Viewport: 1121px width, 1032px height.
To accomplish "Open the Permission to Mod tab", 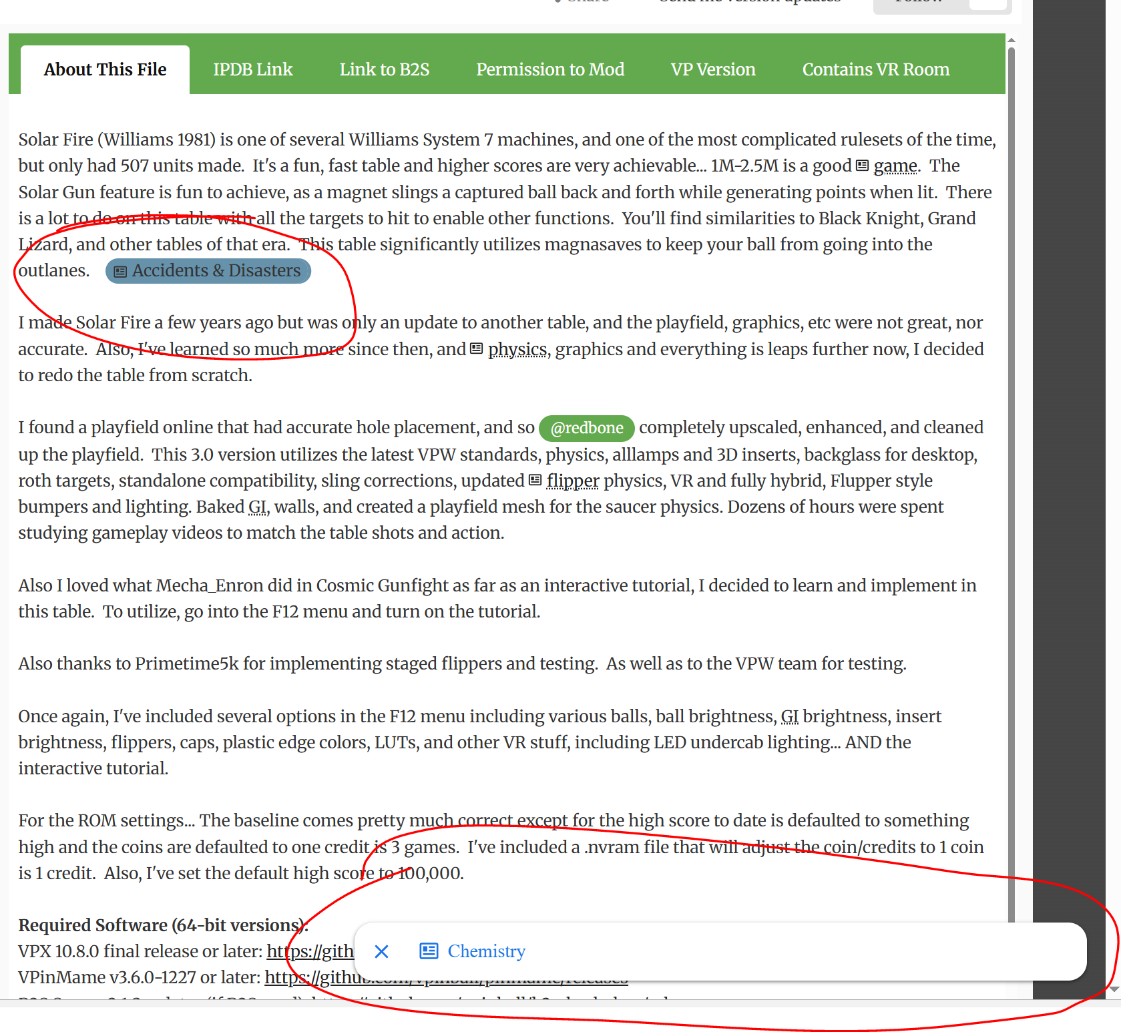I will [550, 69].
